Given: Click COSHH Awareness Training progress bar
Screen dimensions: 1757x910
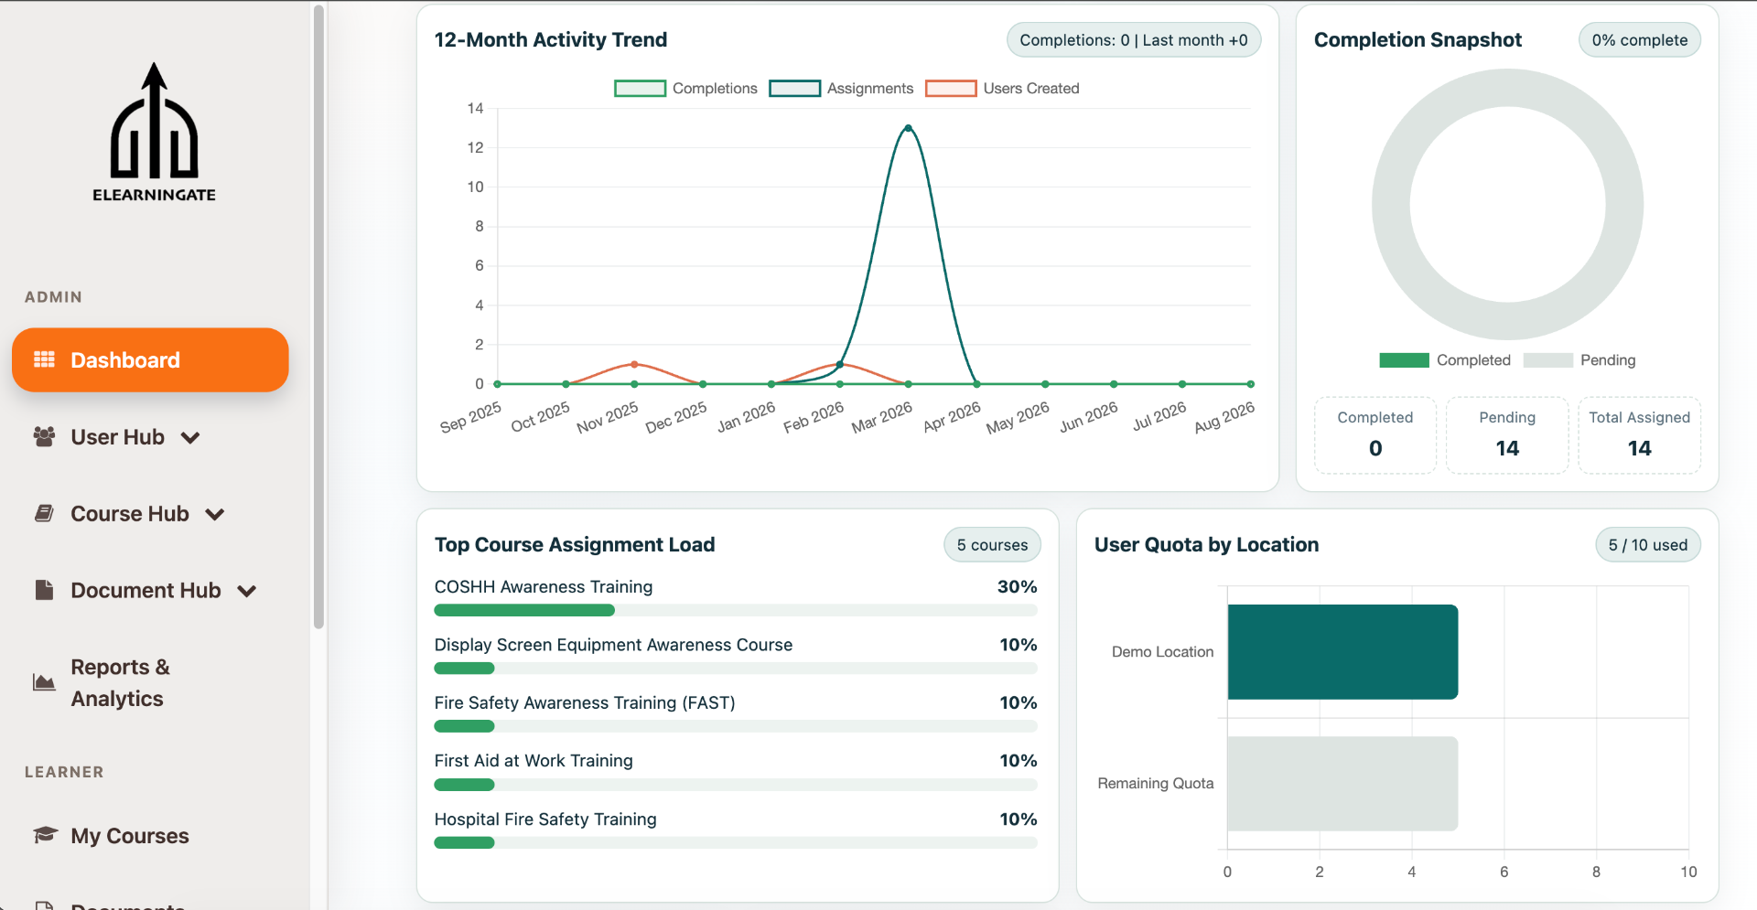Looking at the screenshot, I should (x=736, y=610).
